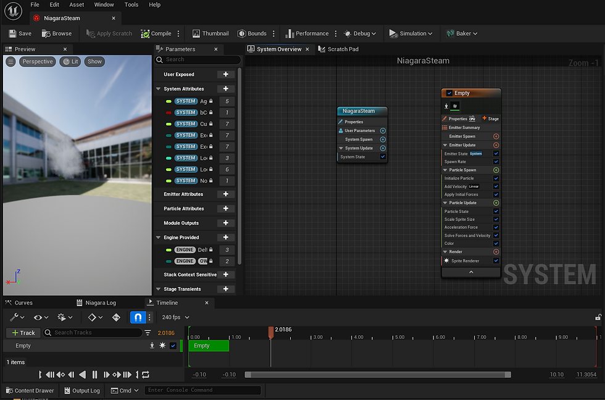Click the timeline horizontal range scrollbar
The height and width of the screenshot is (400, 605).
tap(378, 375)
